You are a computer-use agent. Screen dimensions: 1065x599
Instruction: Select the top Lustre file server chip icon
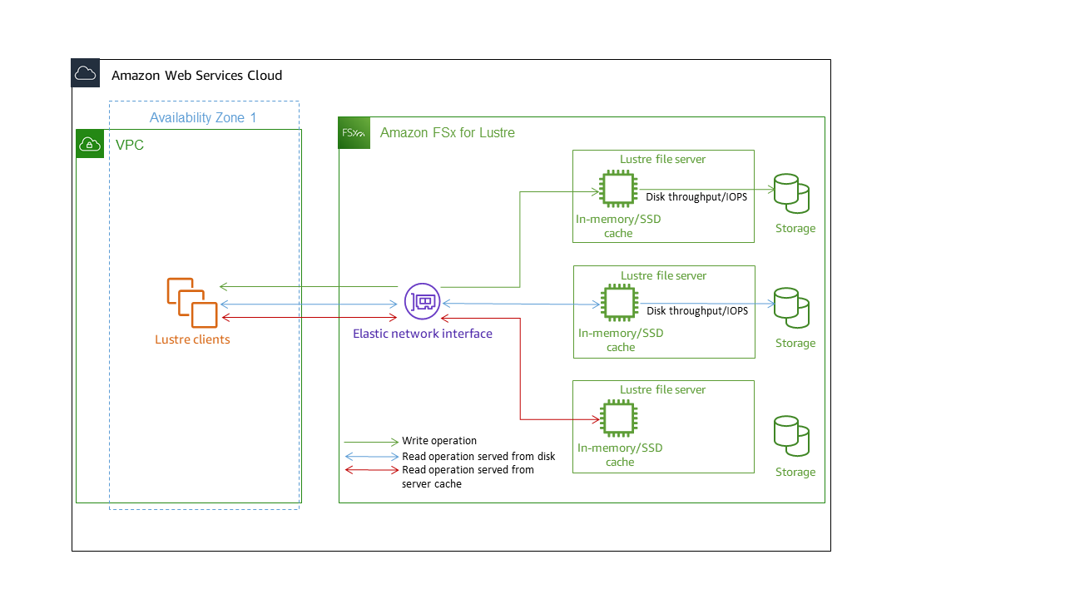pos(617,188)
